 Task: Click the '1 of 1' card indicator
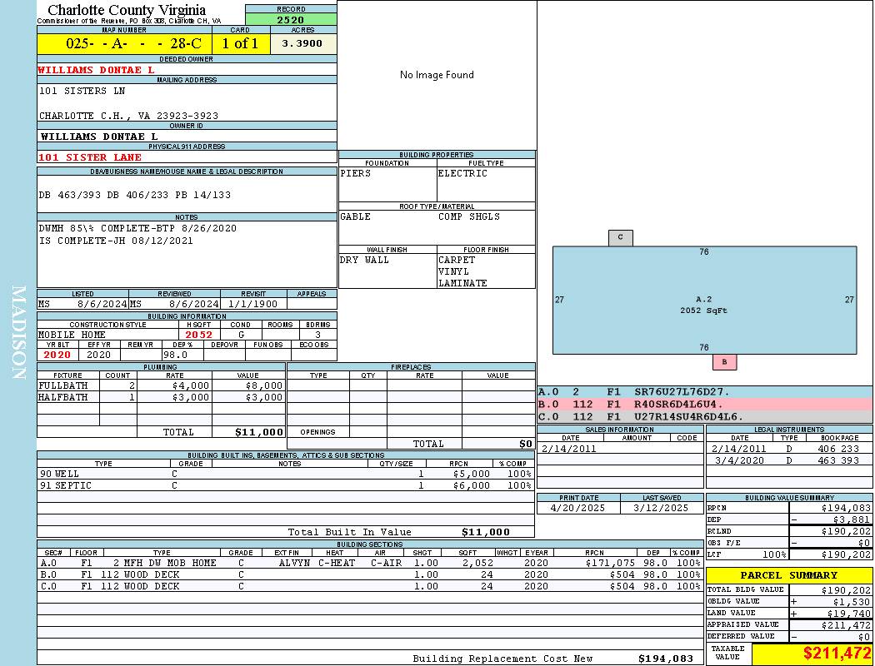[x=240, y=44]
